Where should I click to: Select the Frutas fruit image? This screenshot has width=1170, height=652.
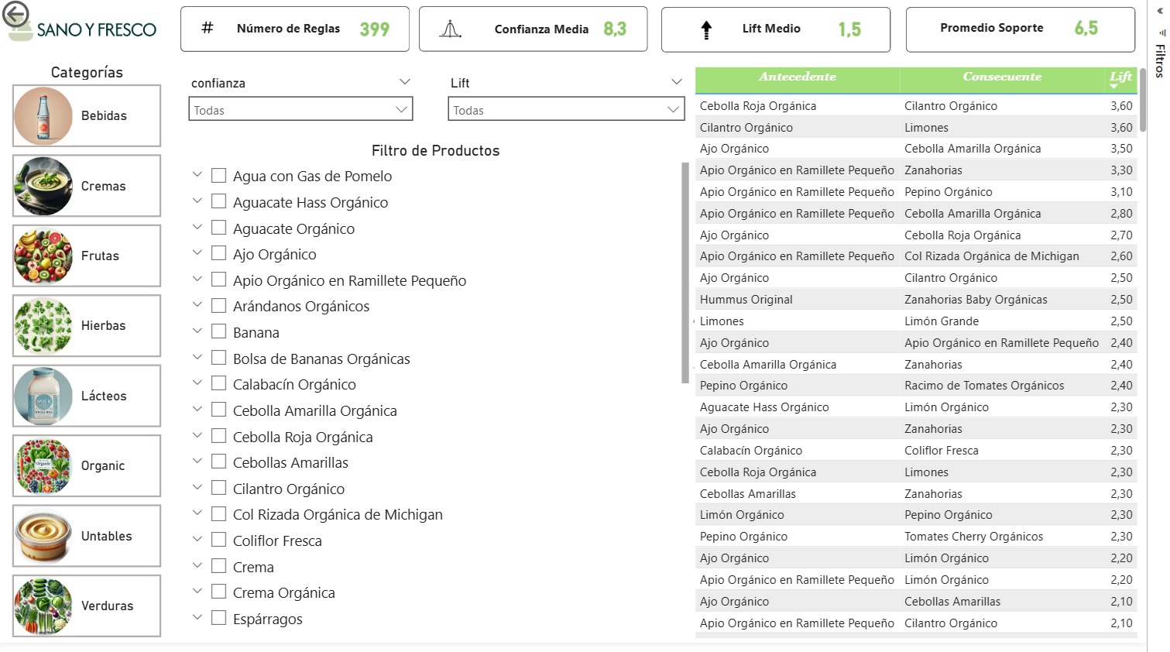pos(43,256)
